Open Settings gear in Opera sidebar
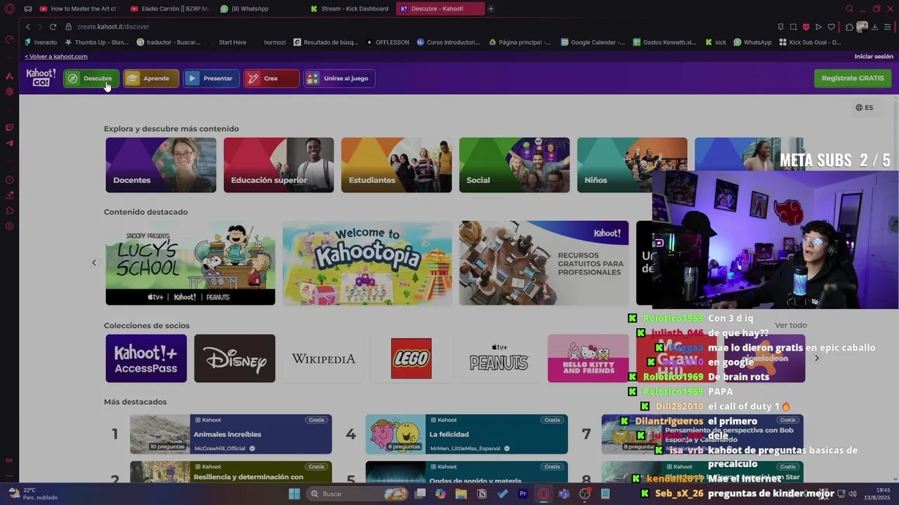899x505 pixels. click(9, 226)
